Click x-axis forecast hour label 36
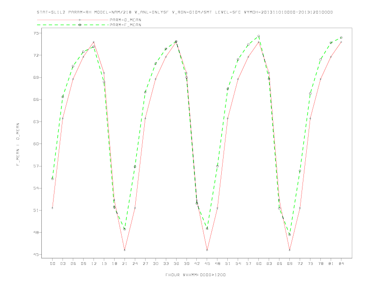 (x=176, y=264)
